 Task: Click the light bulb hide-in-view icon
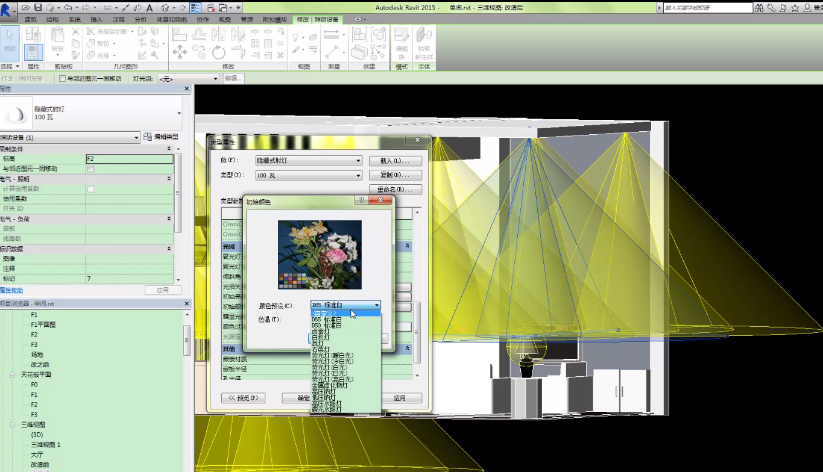tap(296, 36)
